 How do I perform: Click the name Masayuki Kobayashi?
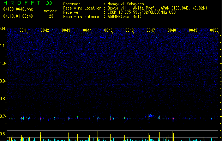(127, 4)
